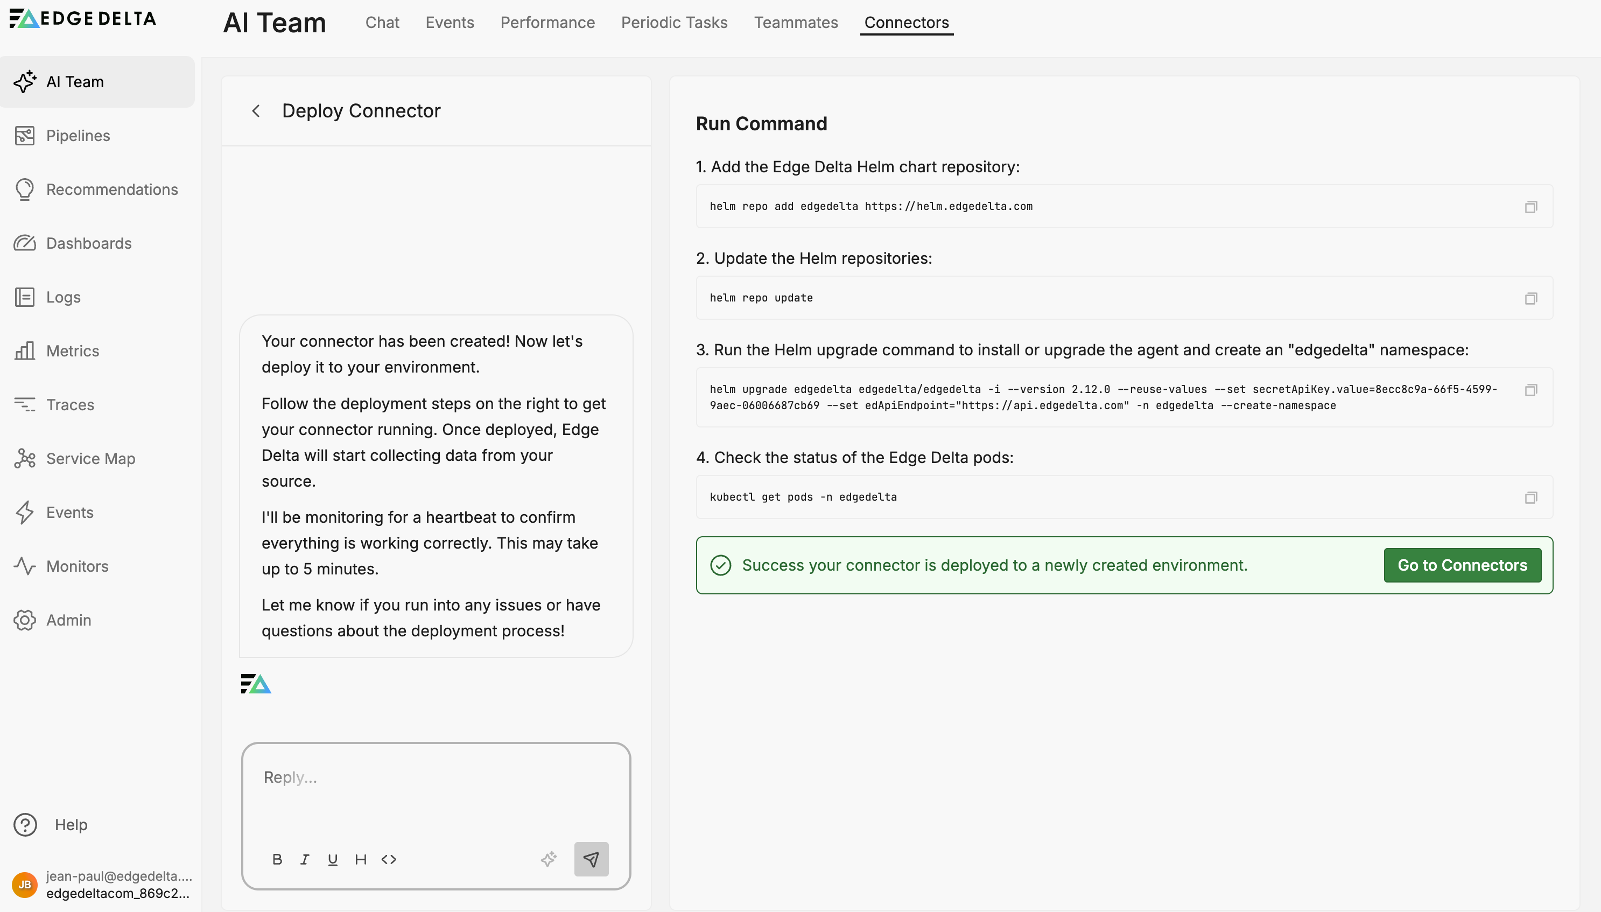Toggle underline formatting
Screen dimensions: 1601x912
click(x=333, y=859)
